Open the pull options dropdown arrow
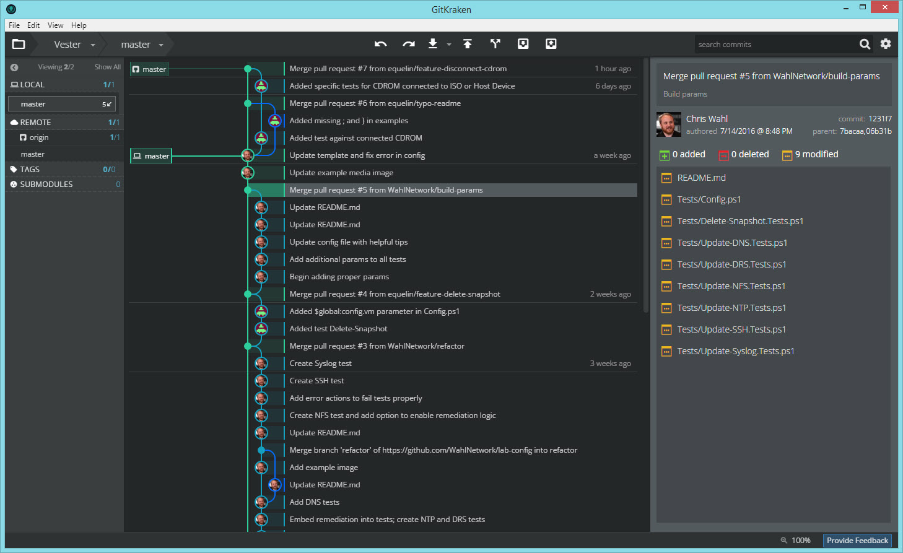The image size is (903, 553). tap(448, 44)
